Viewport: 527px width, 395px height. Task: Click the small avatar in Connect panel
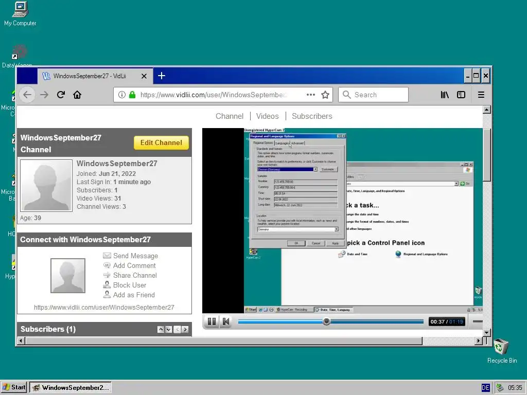click(68, 276)
